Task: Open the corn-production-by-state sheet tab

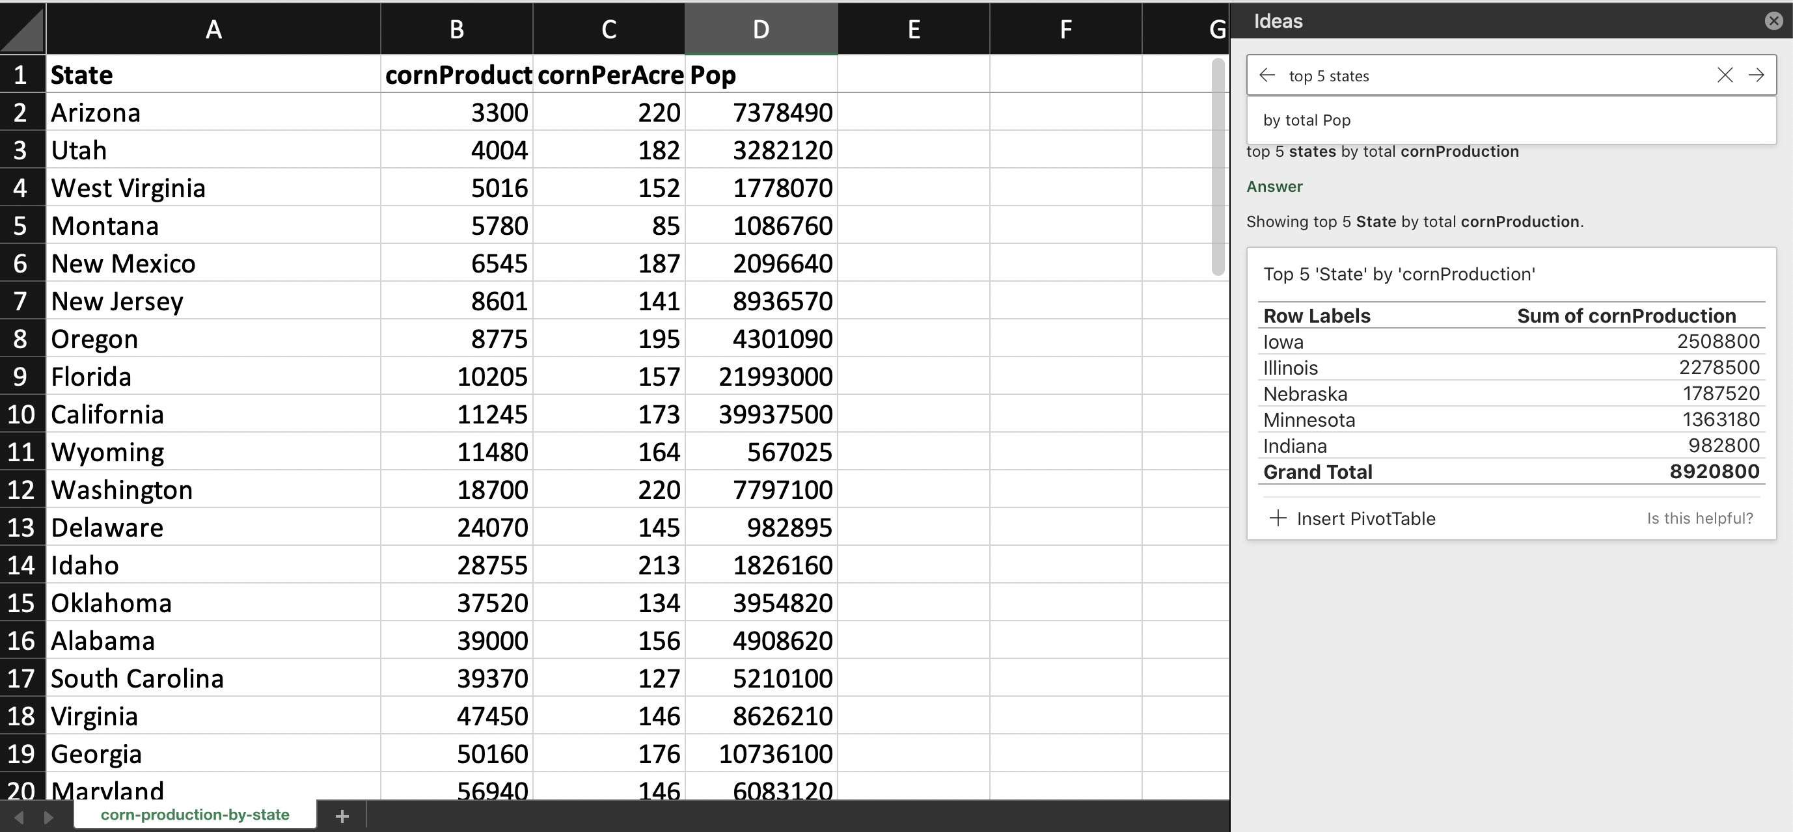Action: pos(195,814)
